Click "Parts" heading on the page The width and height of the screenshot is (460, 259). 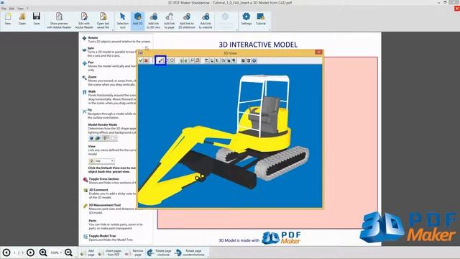[93, 221]
